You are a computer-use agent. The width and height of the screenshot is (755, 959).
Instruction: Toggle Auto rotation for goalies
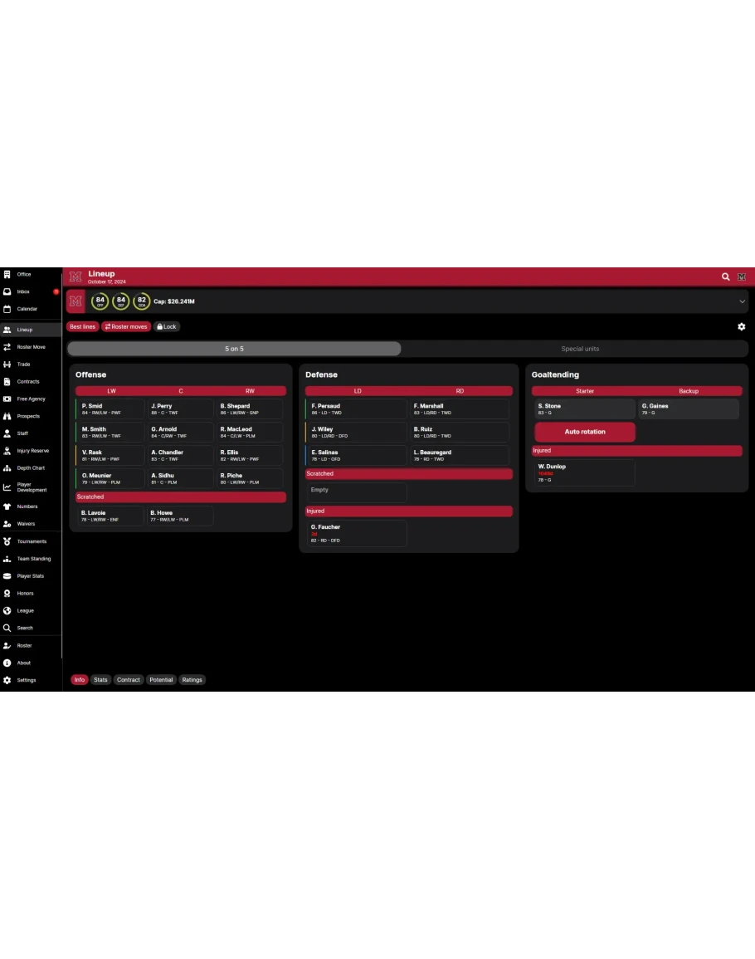pyautogui.click(x=585, y=432)
